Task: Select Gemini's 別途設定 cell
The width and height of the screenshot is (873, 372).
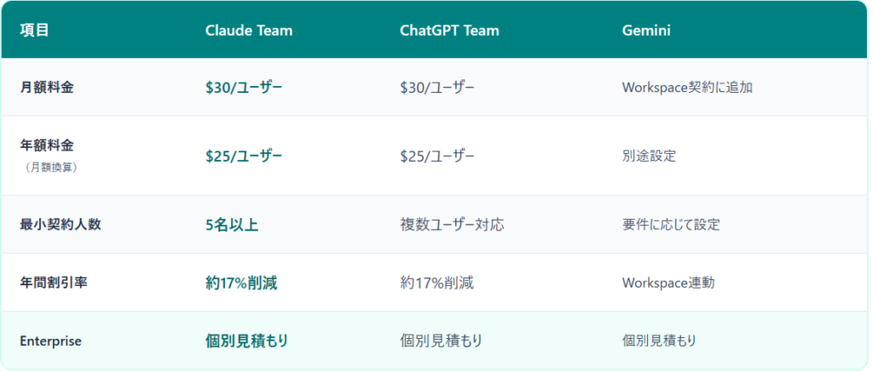Action: [650, 156]
